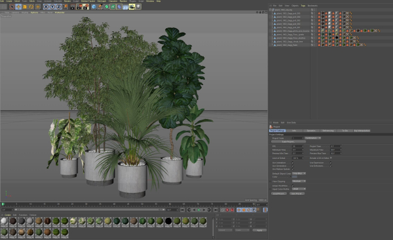Open the Project Scale units dropdown

coord(313,138)
